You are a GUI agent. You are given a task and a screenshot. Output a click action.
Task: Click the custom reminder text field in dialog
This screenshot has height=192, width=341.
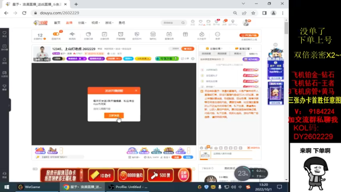114,109
